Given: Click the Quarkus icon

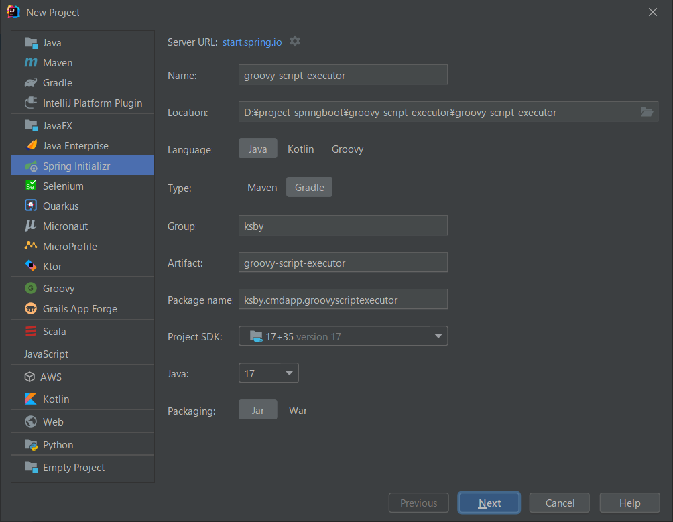Looking at the screenshot, I should pyautogui.click(x=31, y=206).
